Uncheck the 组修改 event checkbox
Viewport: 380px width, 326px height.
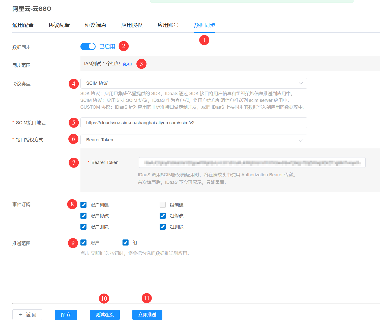(163, 216)
